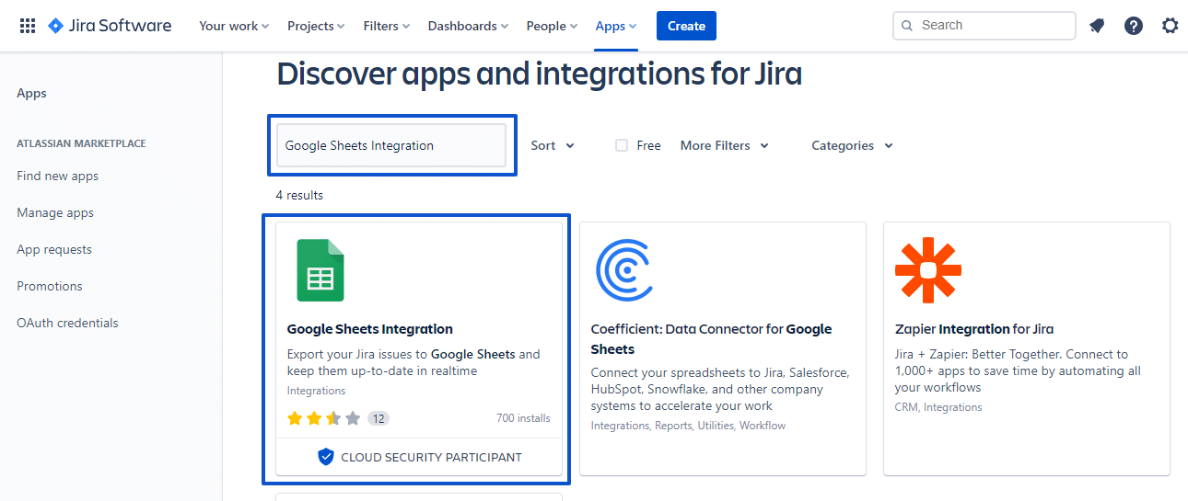Select Find new apps in sidebar
The height and width of the screenshot is (501, 1188).
[57, 176]
